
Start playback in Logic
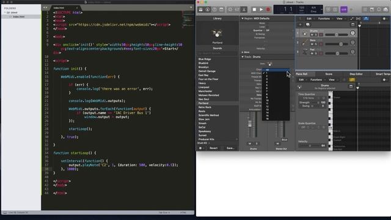click(261, 10)
